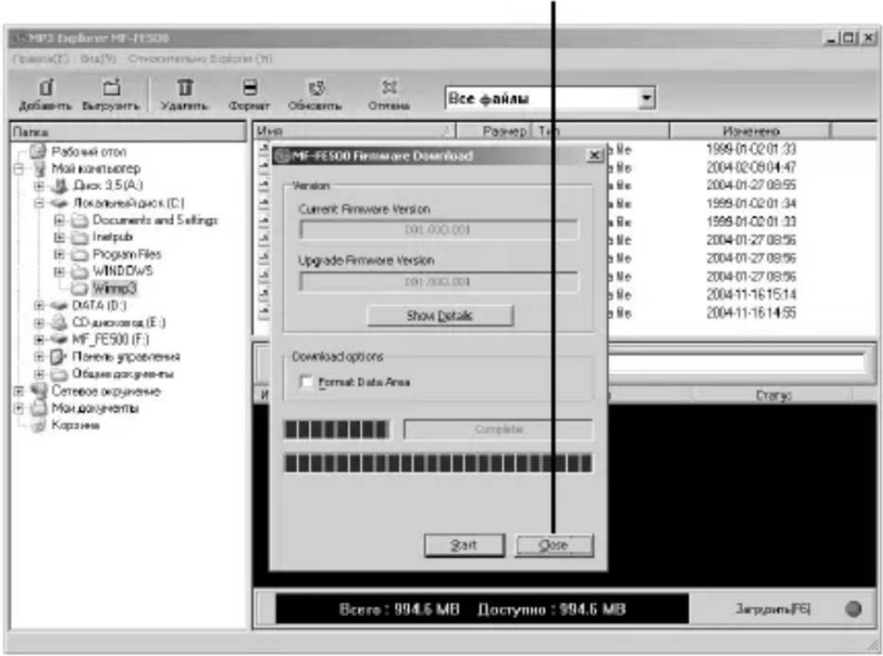Screen dimensions: 883x656
Task: Click the Complete status field
Action: click(498, 430)
